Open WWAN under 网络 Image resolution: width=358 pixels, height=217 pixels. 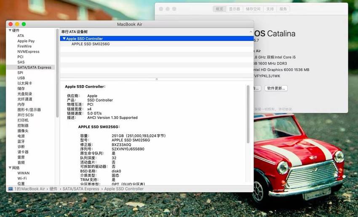[23, 173]
